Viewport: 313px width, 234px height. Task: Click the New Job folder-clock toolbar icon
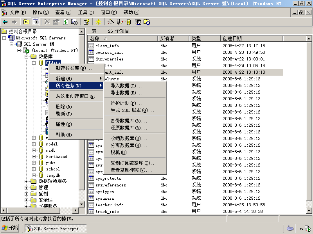tap(147, 22)
